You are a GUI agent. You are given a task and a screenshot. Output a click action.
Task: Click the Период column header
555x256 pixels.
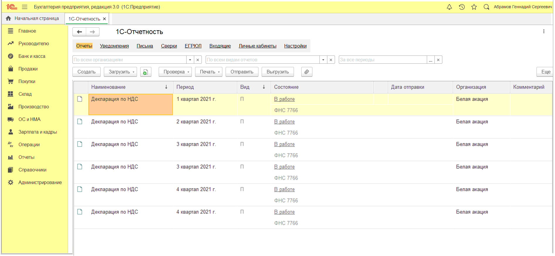pos(205,87)
